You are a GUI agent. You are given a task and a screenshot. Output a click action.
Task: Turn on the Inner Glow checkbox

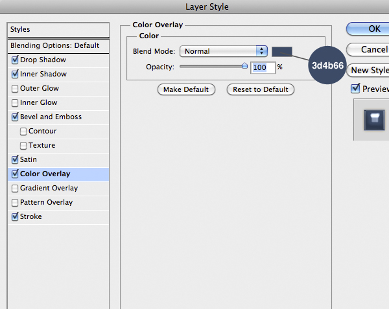pyautogui.click(x=15, y=102)
